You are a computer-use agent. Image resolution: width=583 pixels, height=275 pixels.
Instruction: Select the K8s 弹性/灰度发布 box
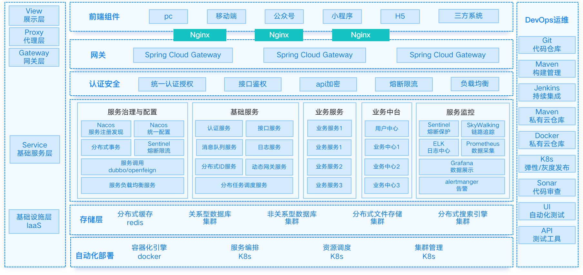click(x=547, y=164)
